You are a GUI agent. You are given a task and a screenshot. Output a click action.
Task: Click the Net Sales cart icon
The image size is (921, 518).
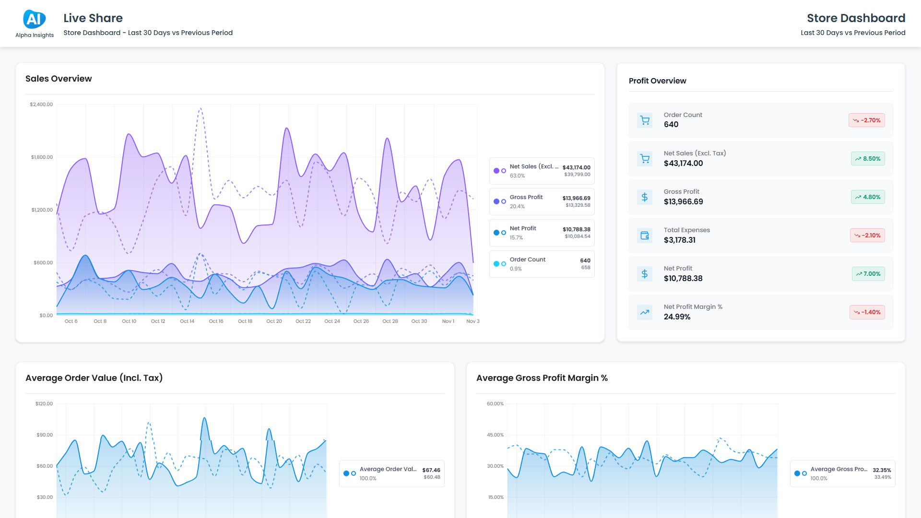645,159
